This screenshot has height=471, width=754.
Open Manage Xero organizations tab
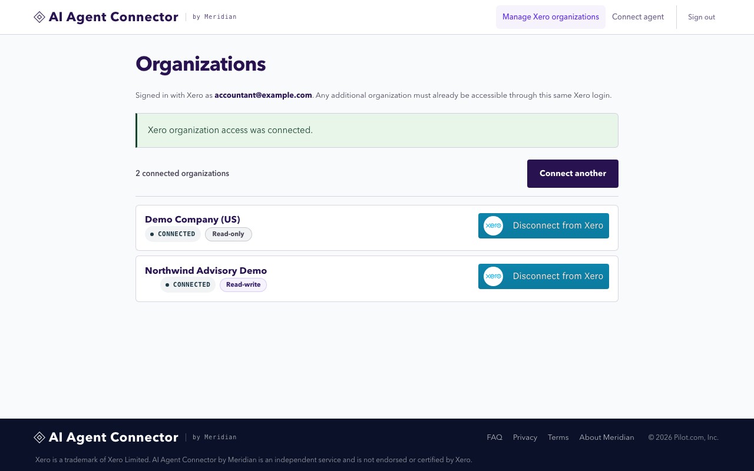coord(551,17)
